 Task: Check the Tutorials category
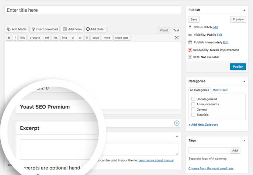(x=193, y=114)
